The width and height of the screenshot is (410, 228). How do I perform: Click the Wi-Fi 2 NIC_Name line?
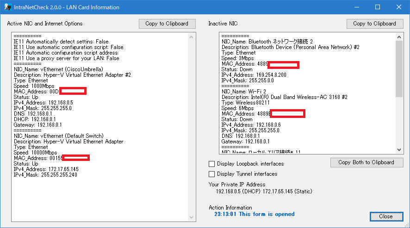coord(244,92)
